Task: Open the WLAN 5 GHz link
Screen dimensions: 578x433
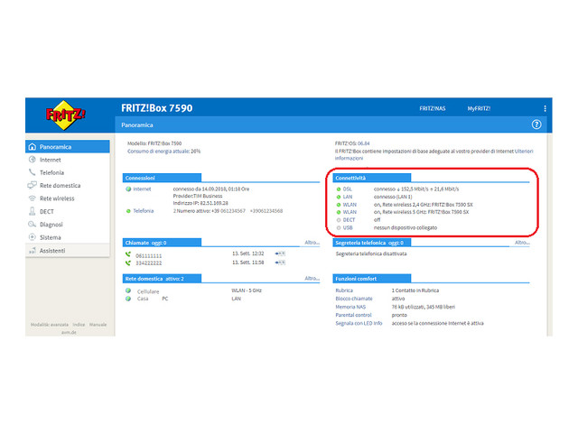Action: click(x=350, y=212)
